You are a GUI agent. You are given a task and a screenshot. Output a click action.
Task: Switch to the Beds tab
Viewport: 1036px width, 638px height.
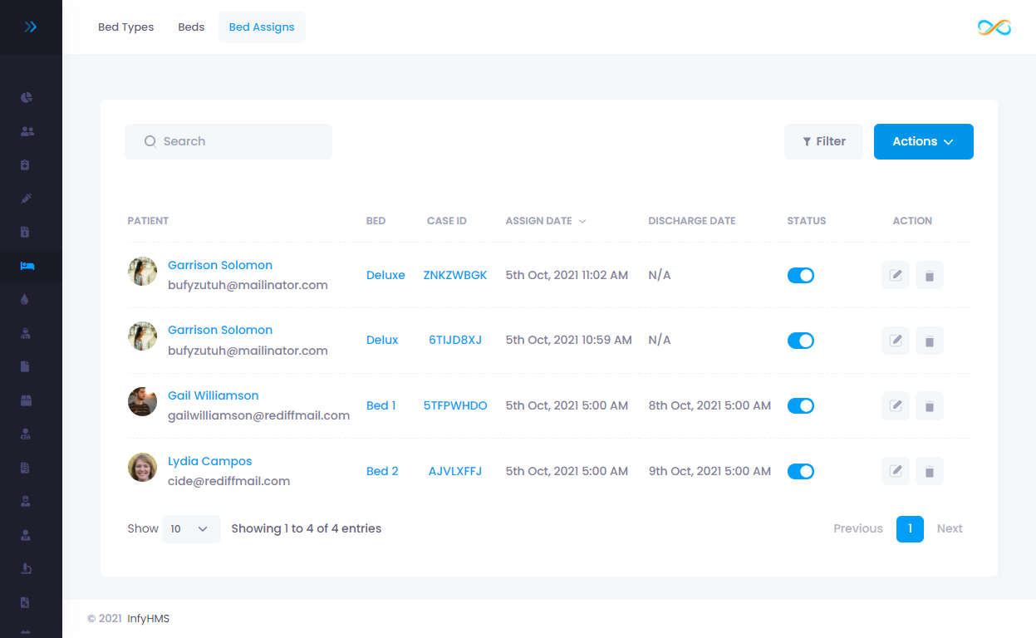(191, 27)
